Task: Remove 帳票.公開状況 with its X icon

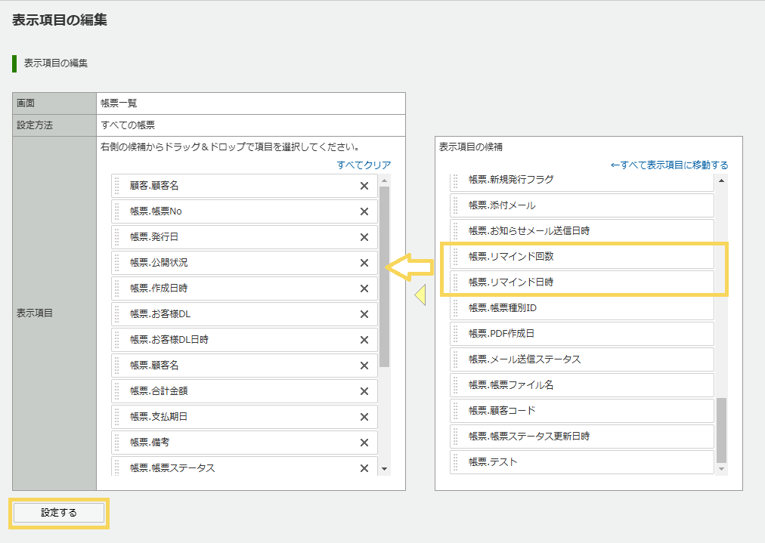Action: click(364, 263)
